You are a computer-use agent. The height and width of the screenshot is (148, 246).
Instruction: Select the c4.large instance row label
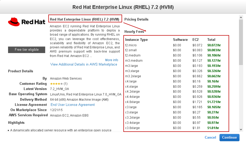(131, 81)
